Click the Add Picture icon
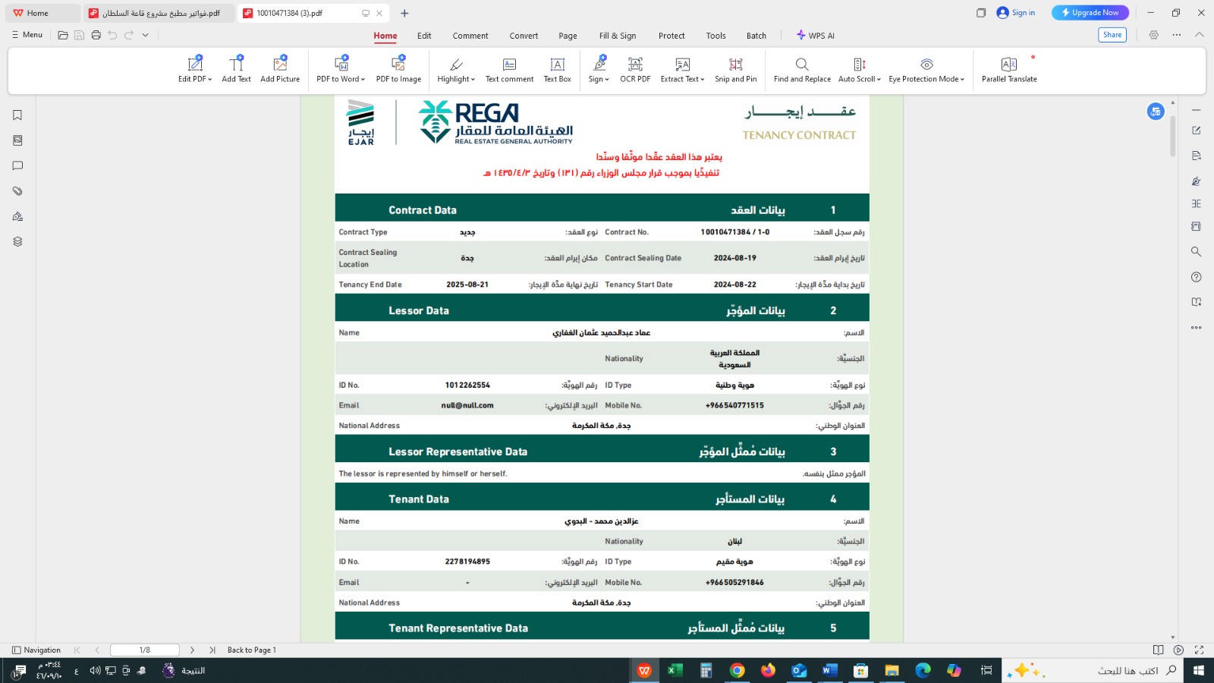Viewport: 1214px width, 683px height. pyautogui.click(x=280, y=65)
